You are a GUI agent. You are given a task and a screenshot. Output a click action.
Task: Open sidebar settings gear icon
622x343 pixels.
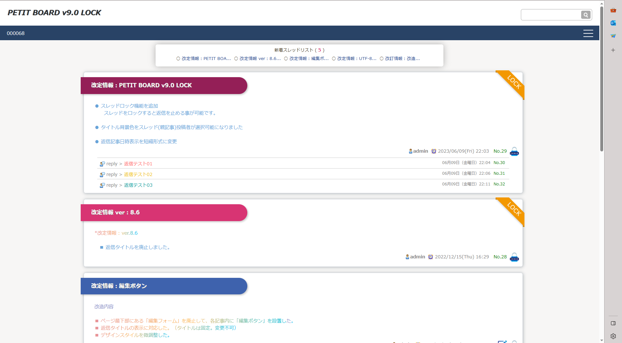[613, 336]
